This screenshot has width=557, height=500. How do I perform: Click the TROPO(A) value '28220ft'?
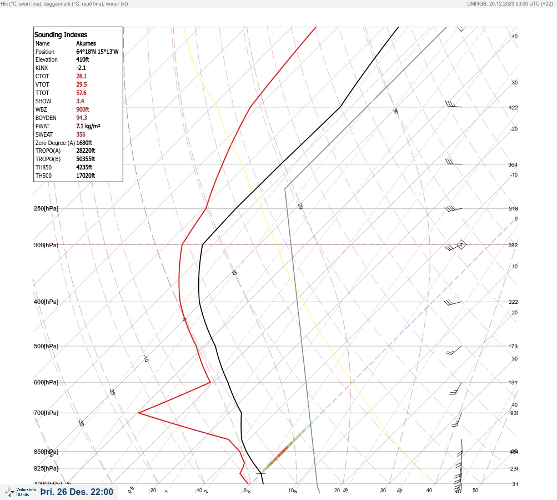tap(86, 151)
